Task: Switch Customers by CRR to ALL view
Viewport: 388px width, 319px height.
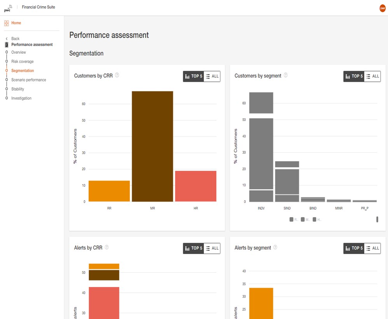Action: [212, 76]
